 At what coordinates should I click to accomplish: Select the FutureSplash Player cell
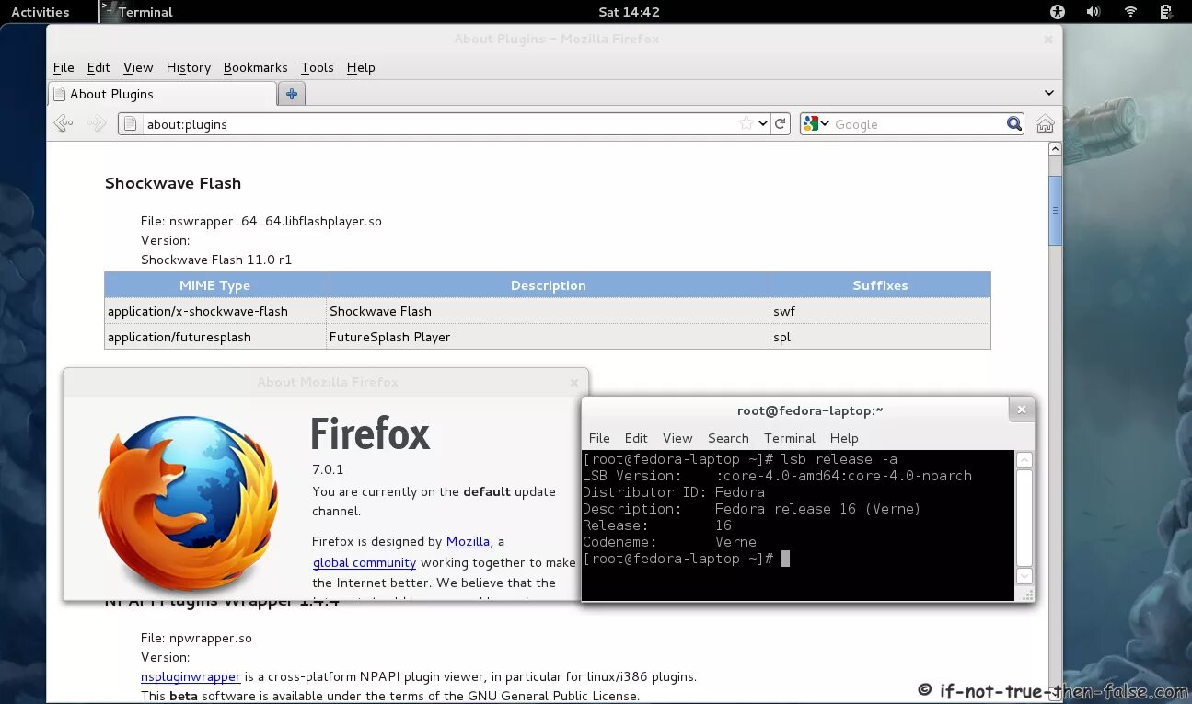(548, 337)
